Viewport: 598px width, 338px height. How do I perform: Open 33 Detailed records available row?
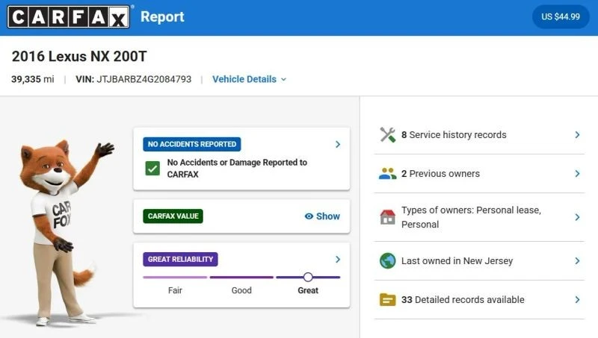479,299
